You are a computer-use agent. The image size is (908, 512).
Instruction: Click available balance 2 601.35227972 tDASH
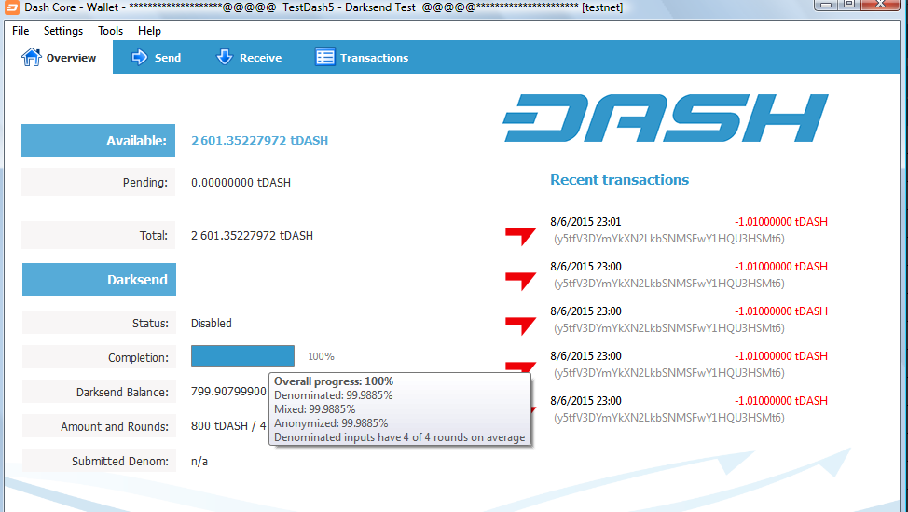(259, 140)
